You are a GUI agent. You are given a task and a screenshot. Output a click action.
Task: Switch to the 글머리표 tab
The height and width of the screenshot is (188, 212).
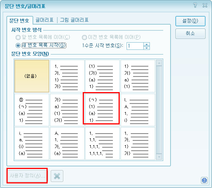(x=44, y=20)
